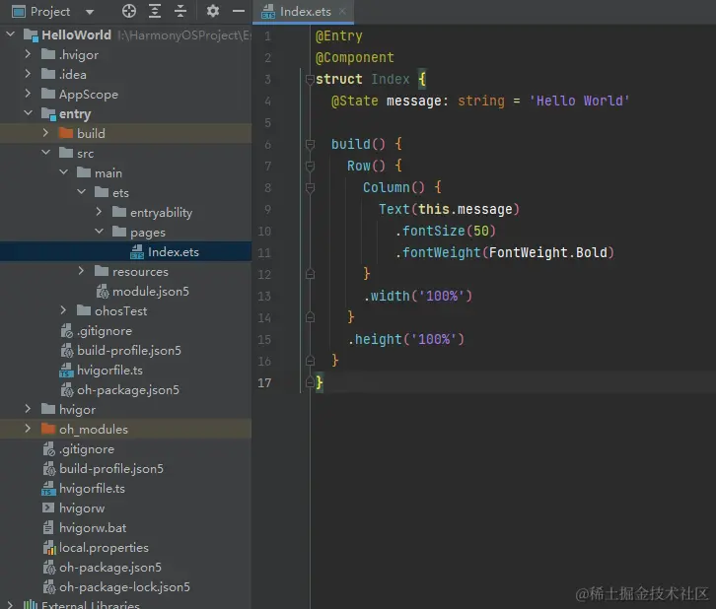This screenshot has width=716, height=609.
Task: Click the 'Hello World' string literal
Action: (x=579, y=101)
